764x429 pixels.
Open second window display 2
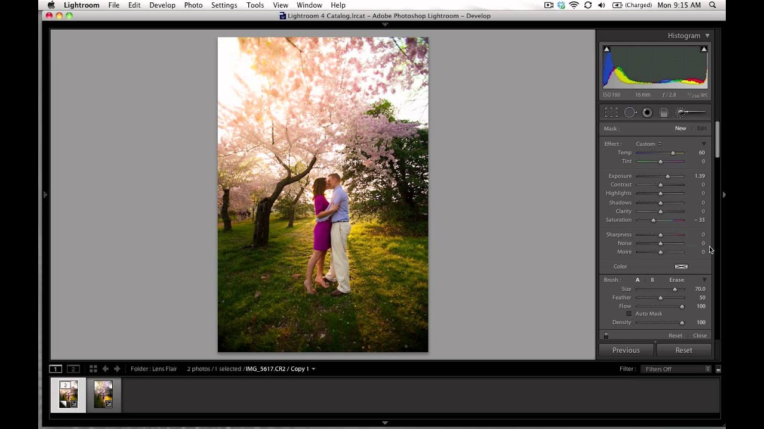(x=73, y=369)
